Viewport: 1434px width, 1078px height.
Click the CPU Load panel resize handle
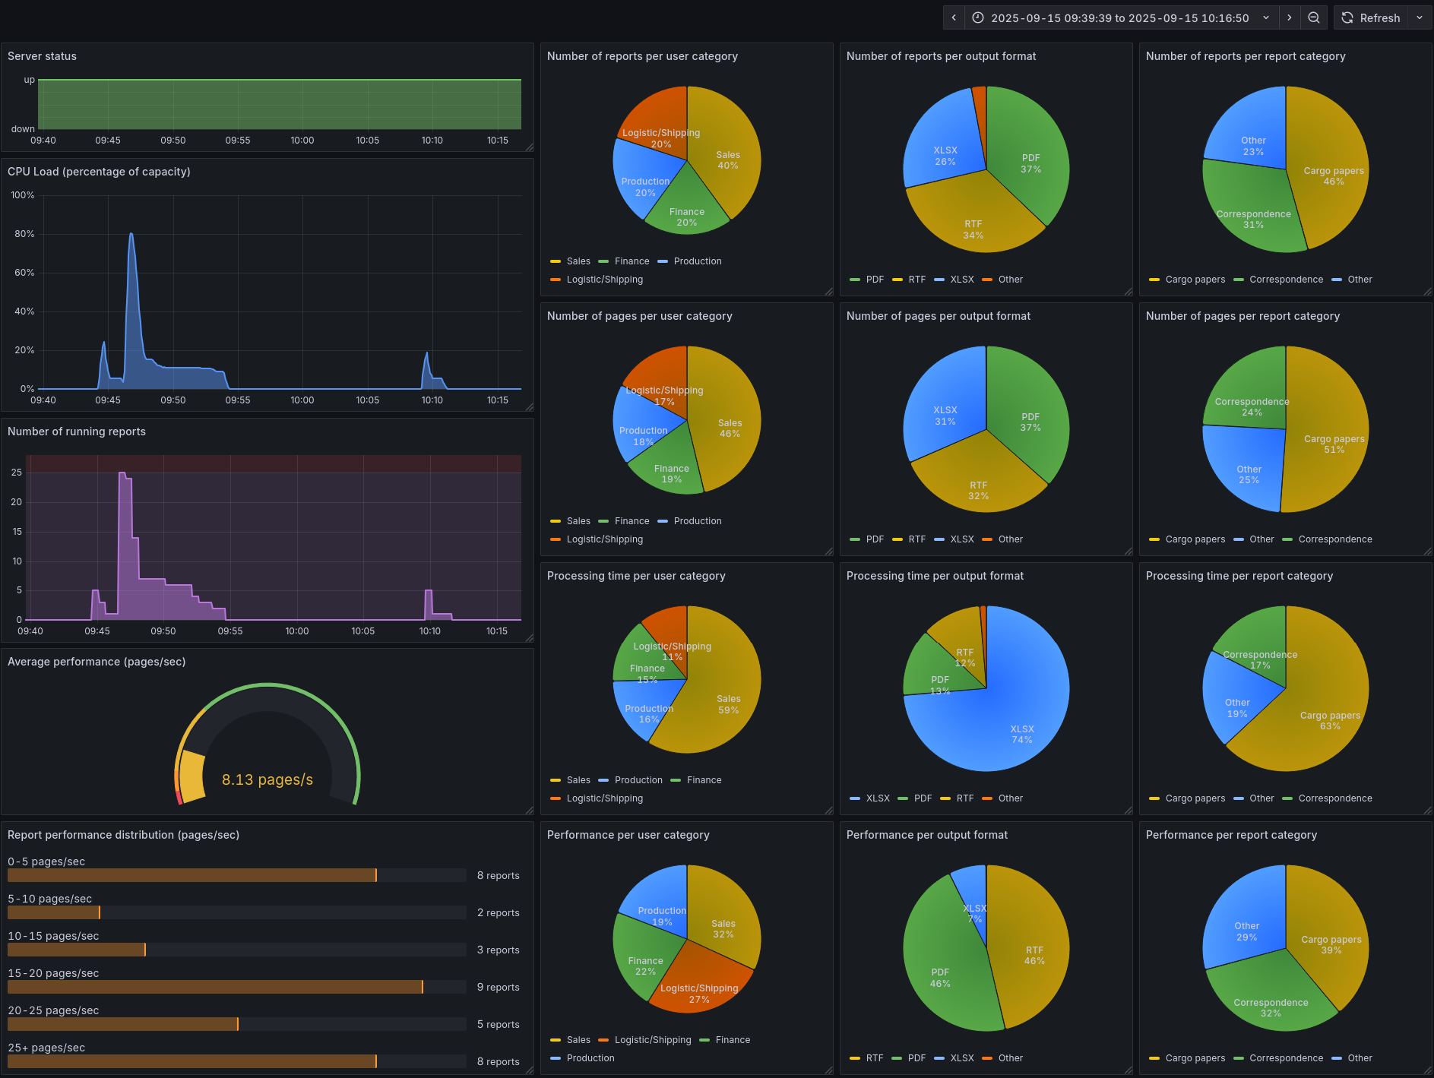click(x=529, y=407)
